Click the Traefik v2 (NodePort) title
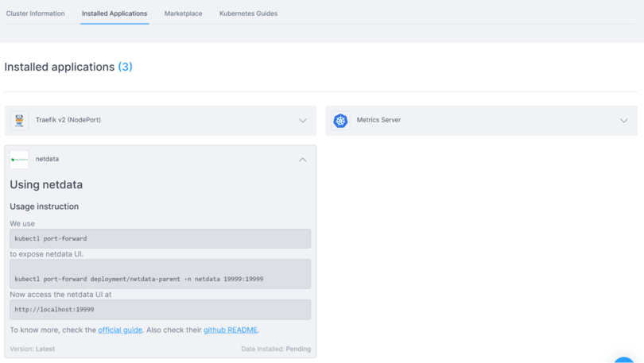 coord(68,120)
